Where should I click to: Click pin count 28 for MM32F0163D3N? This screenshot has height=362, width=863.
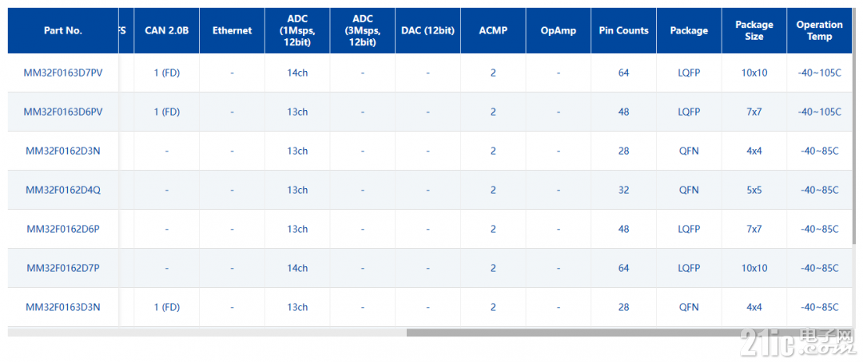pos(623,306)
